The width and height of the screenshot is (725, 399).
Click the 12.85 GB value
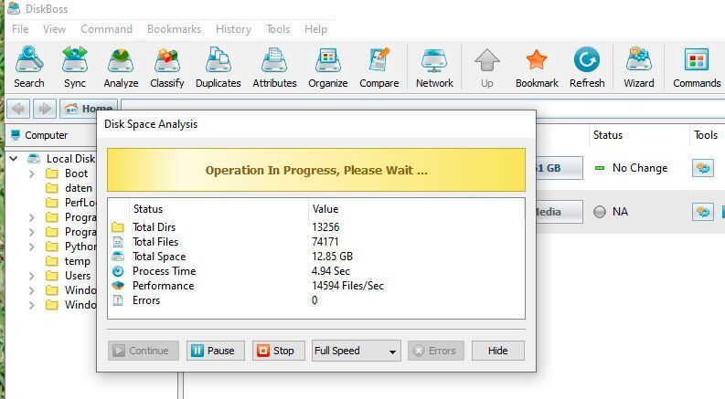click(x=333, y=257)
